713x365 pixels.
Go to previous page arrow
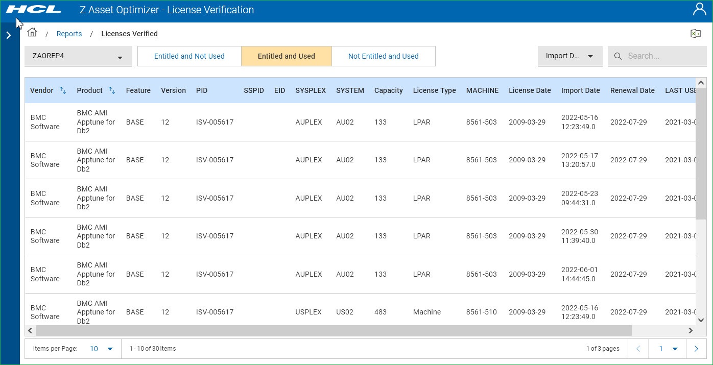pos(638,349)
